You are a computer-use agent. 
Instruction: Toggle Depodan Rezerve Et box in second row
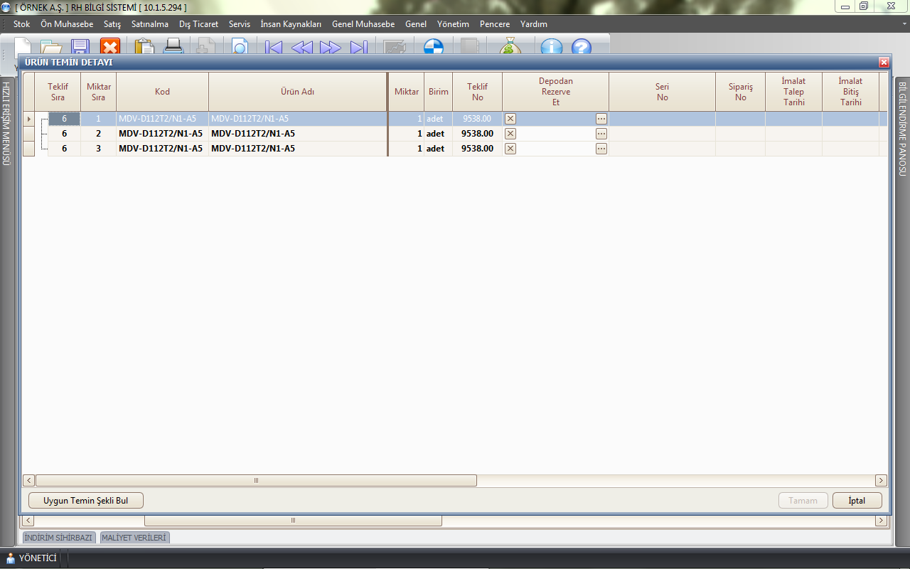coord(510,134)
